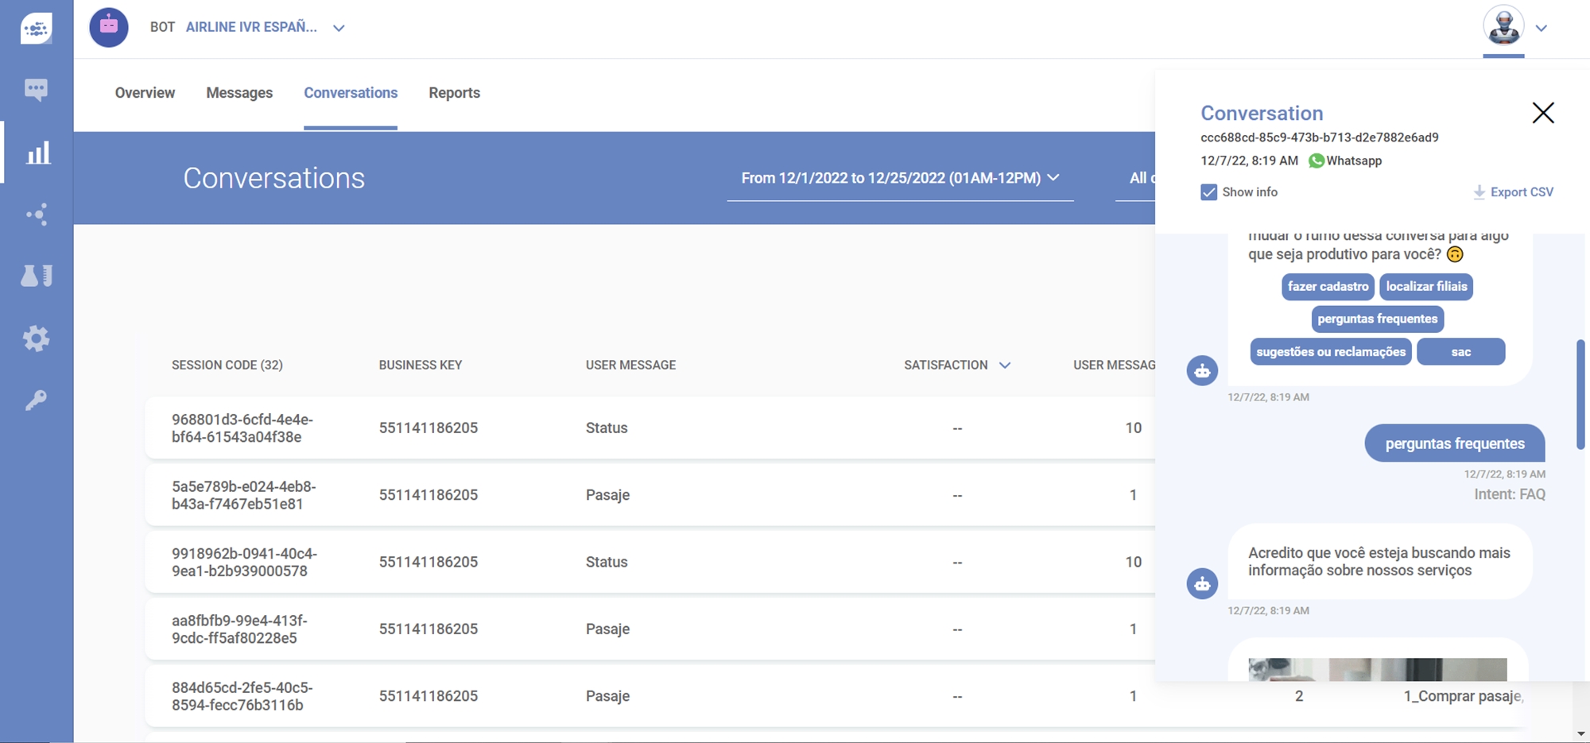Expand the user profile menu arrow
This screenshot has width=1590, height=743.
pyautogui.click(x=1542, y=28)
